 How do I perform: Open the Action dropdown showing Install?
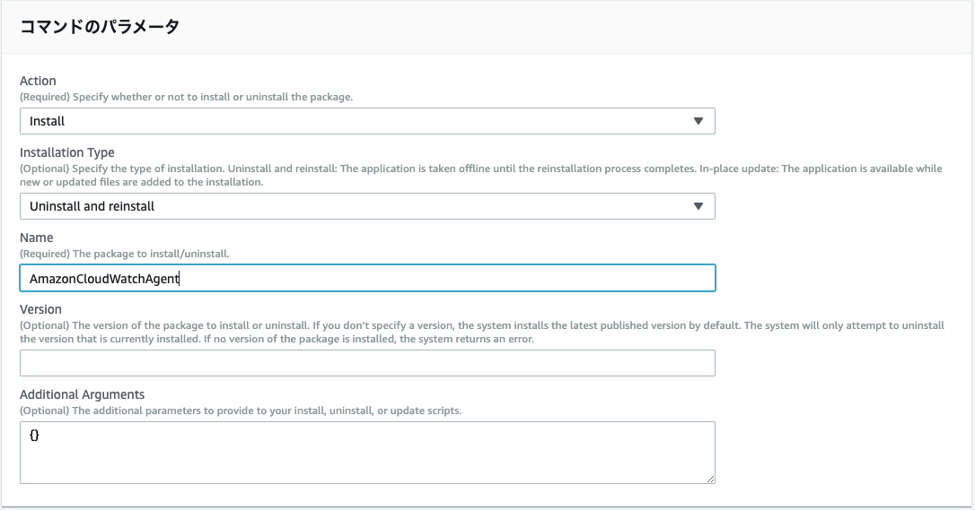pyautogui.click(x=367, y=121)
